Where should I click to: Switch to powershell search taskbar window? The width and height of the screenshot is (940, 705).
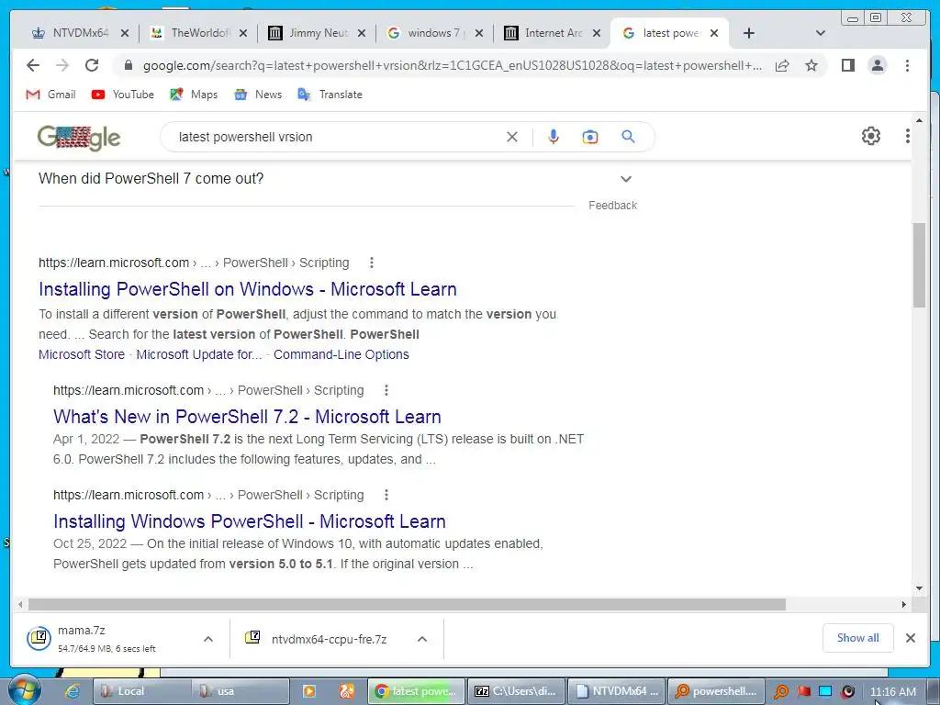716,691
